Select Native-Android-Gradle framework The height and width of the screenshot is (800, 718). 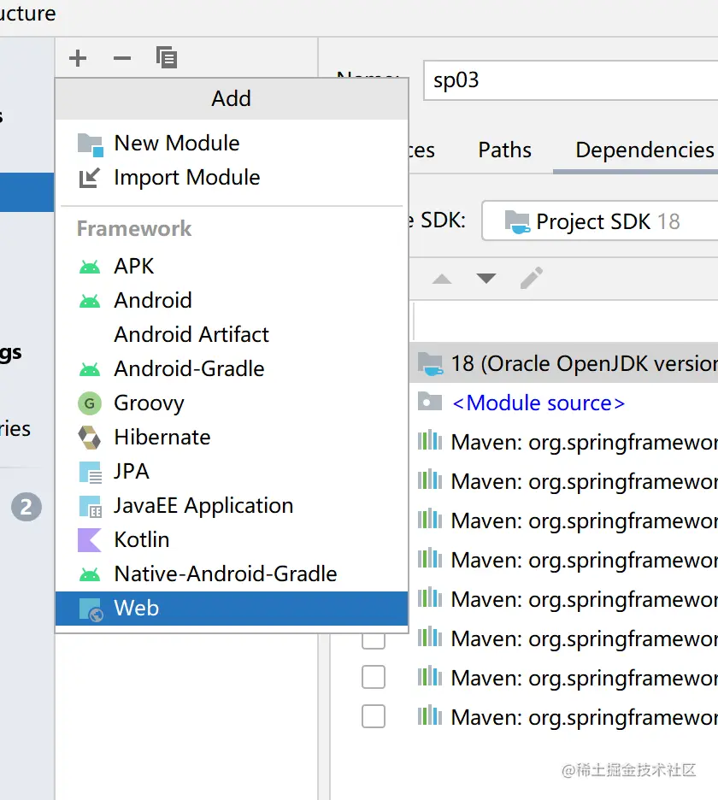pos(232,574)
